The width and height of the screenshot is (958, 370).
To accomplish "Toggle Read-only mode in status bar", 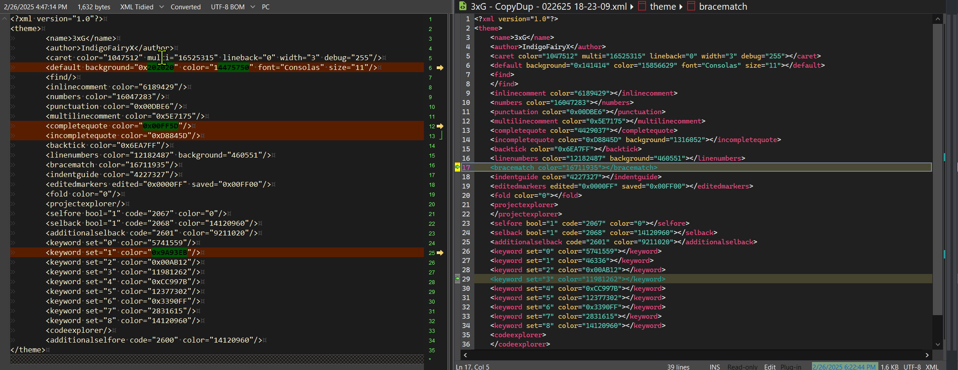I will click(x=742, y=366).
